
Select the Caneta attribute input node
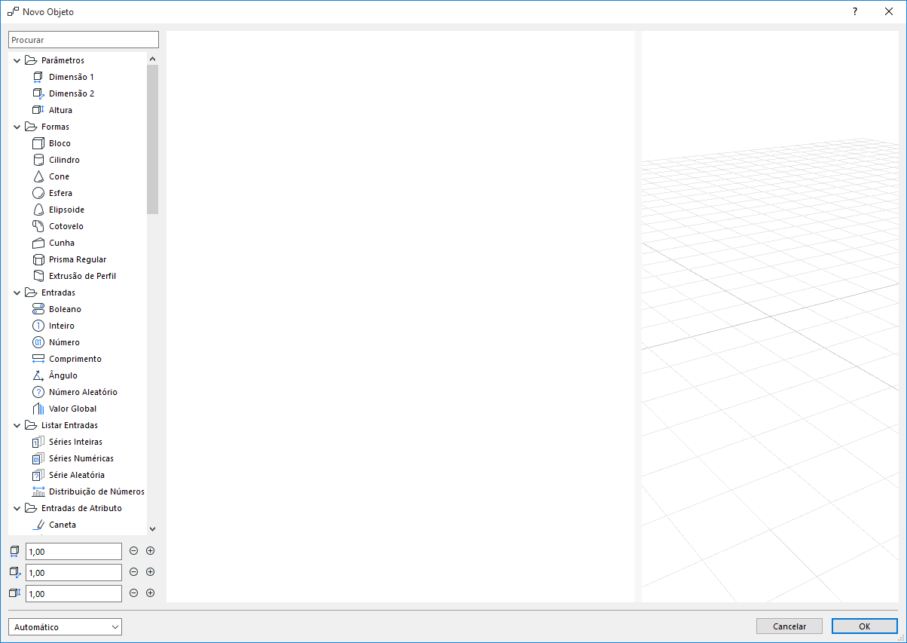pyautogui.click(x=61, y=524)
